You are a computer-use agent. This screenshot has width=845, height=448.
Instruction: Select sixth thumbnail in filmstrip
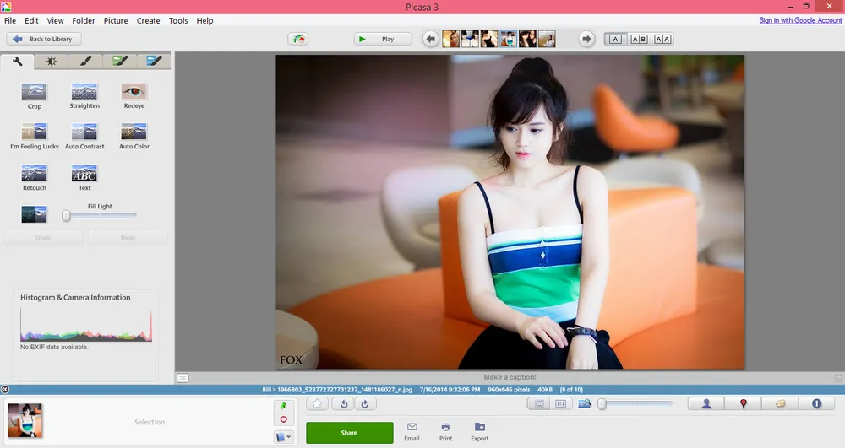(547, 40)
